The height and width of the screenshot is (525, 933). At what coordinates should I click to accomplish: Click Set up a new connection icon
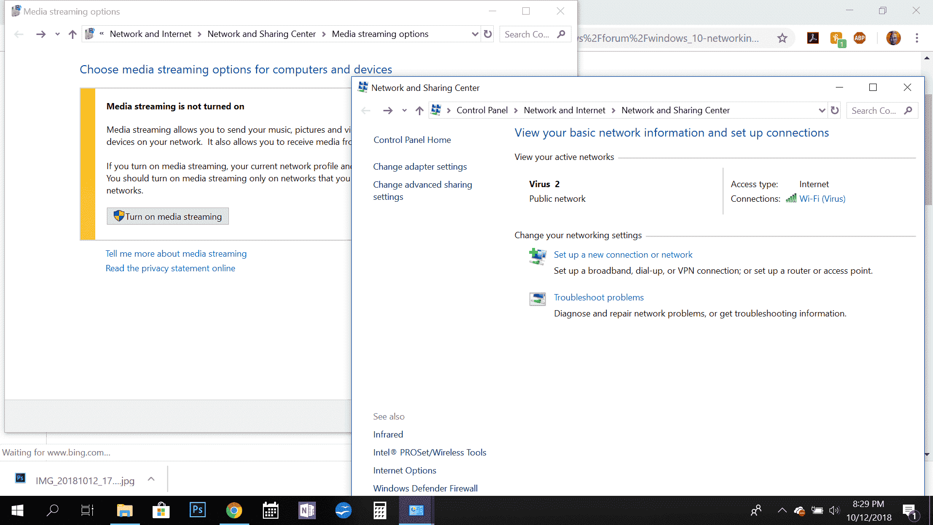point(537,256)
